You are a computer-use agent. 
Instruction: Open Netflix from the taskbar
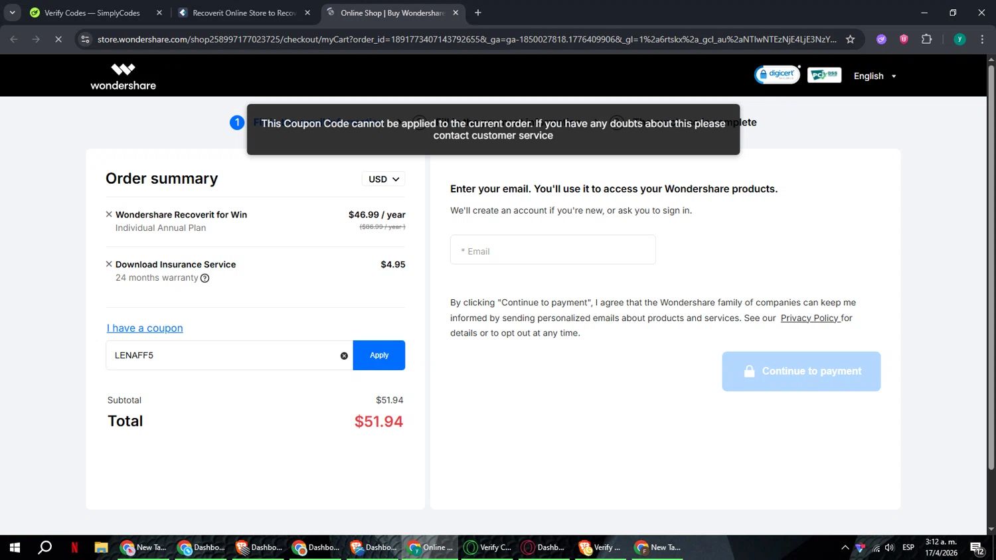pos(74,548)
